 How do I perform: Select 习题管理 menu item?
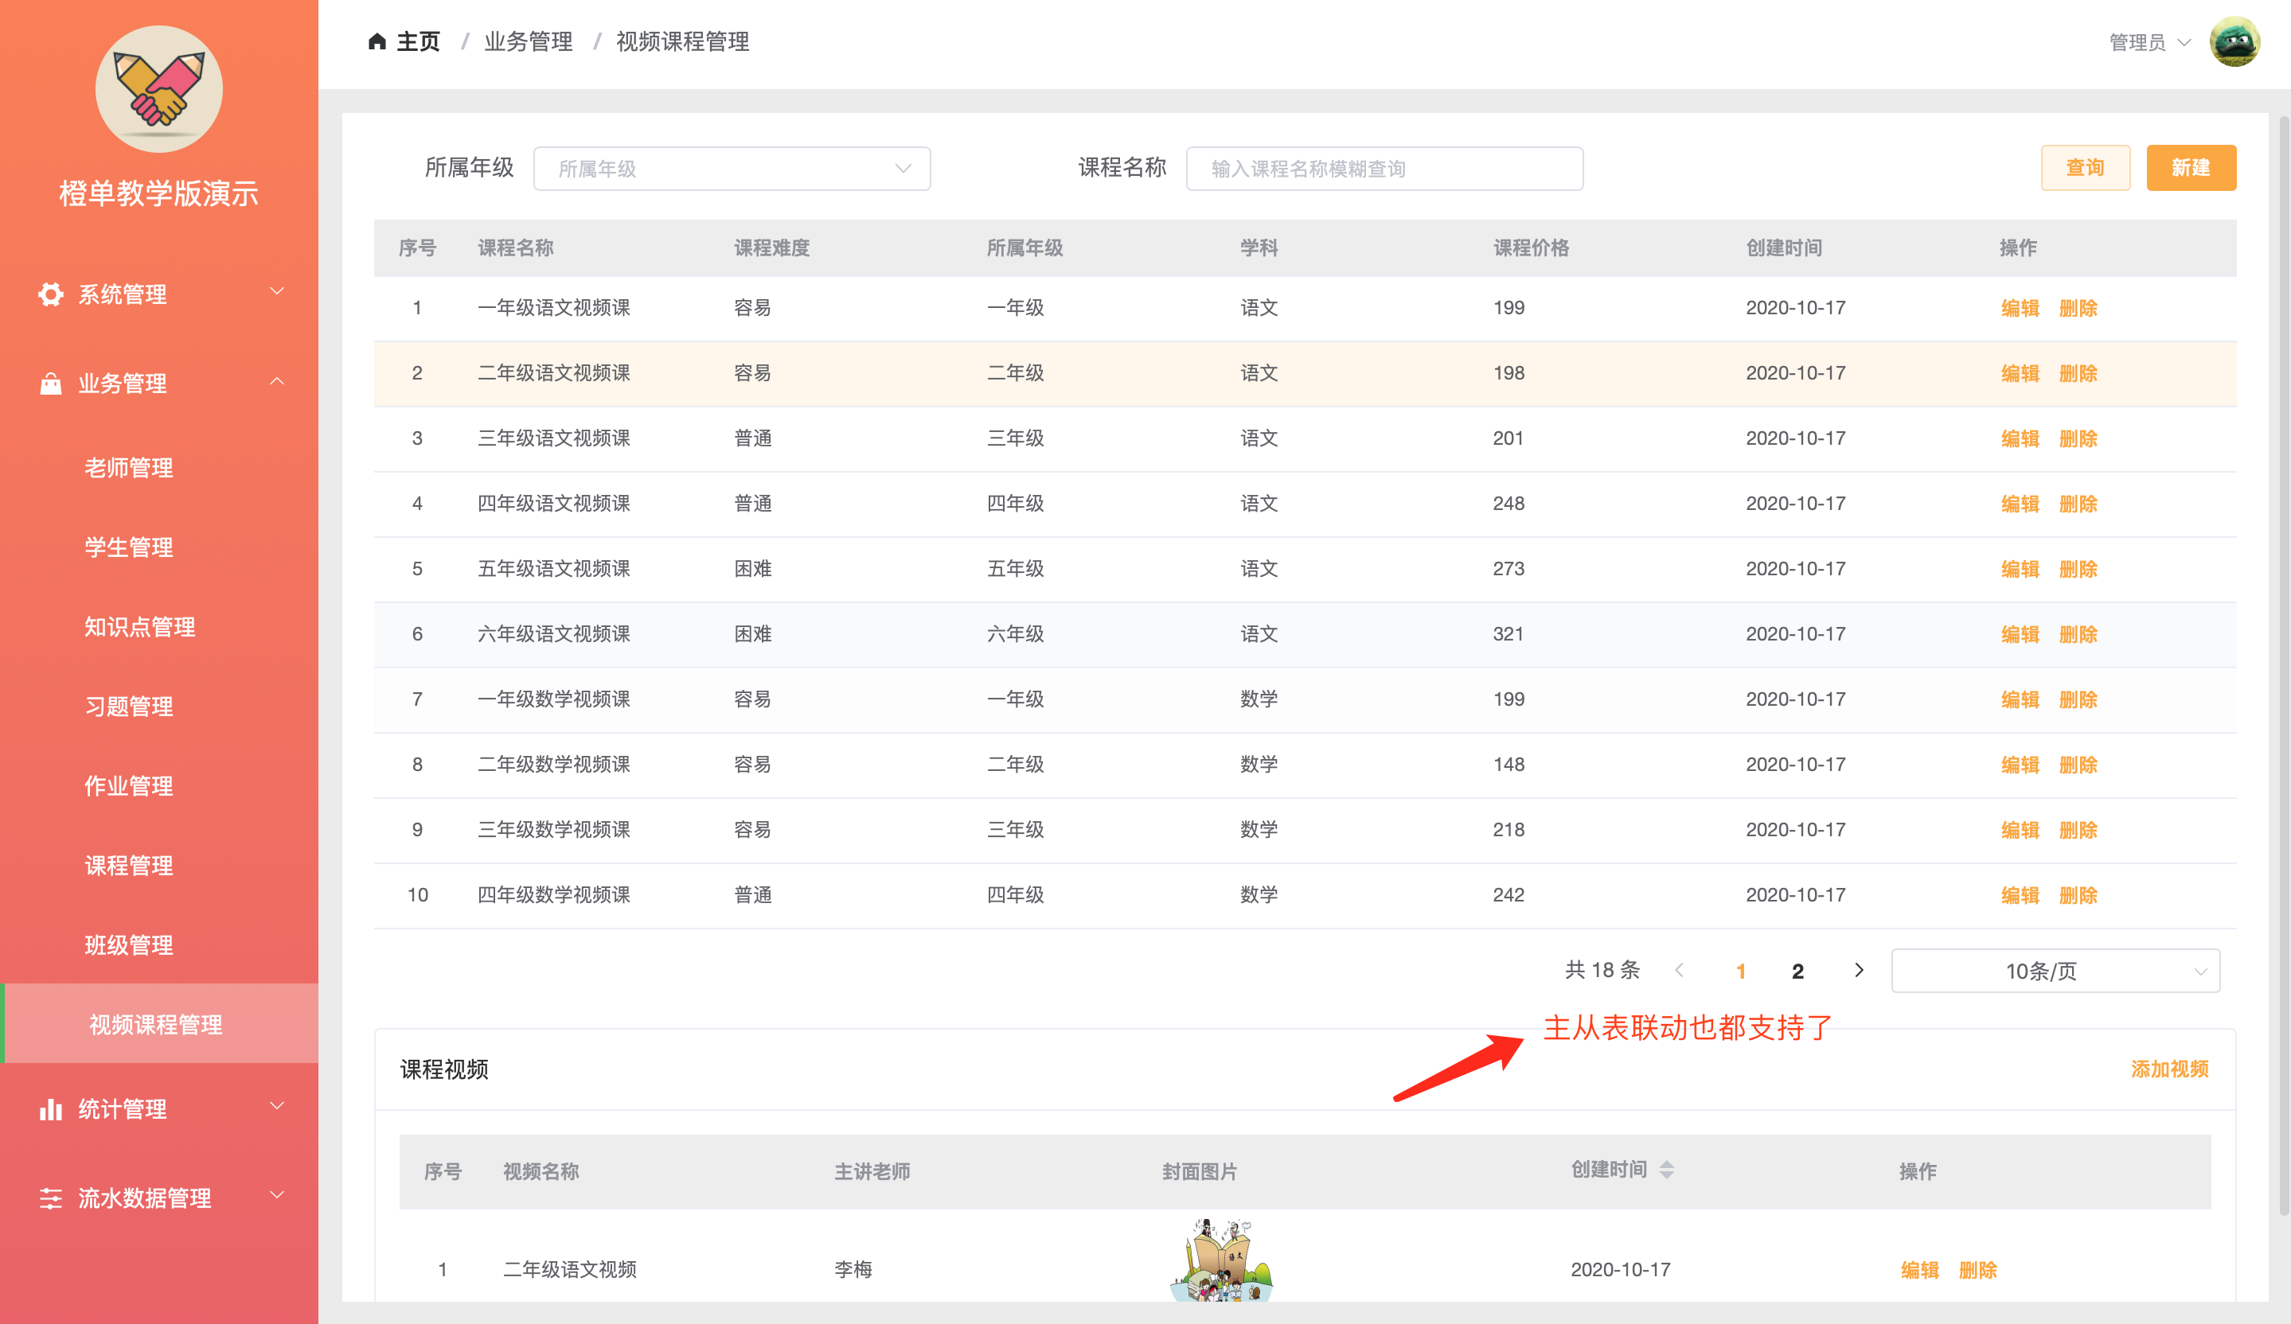[x=129, y=706]
